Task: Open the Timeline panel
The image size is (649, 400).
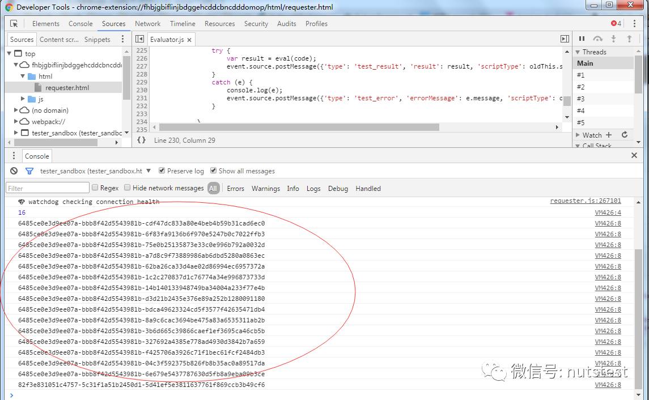Action: pyautogui.click(x=183, y=24)
